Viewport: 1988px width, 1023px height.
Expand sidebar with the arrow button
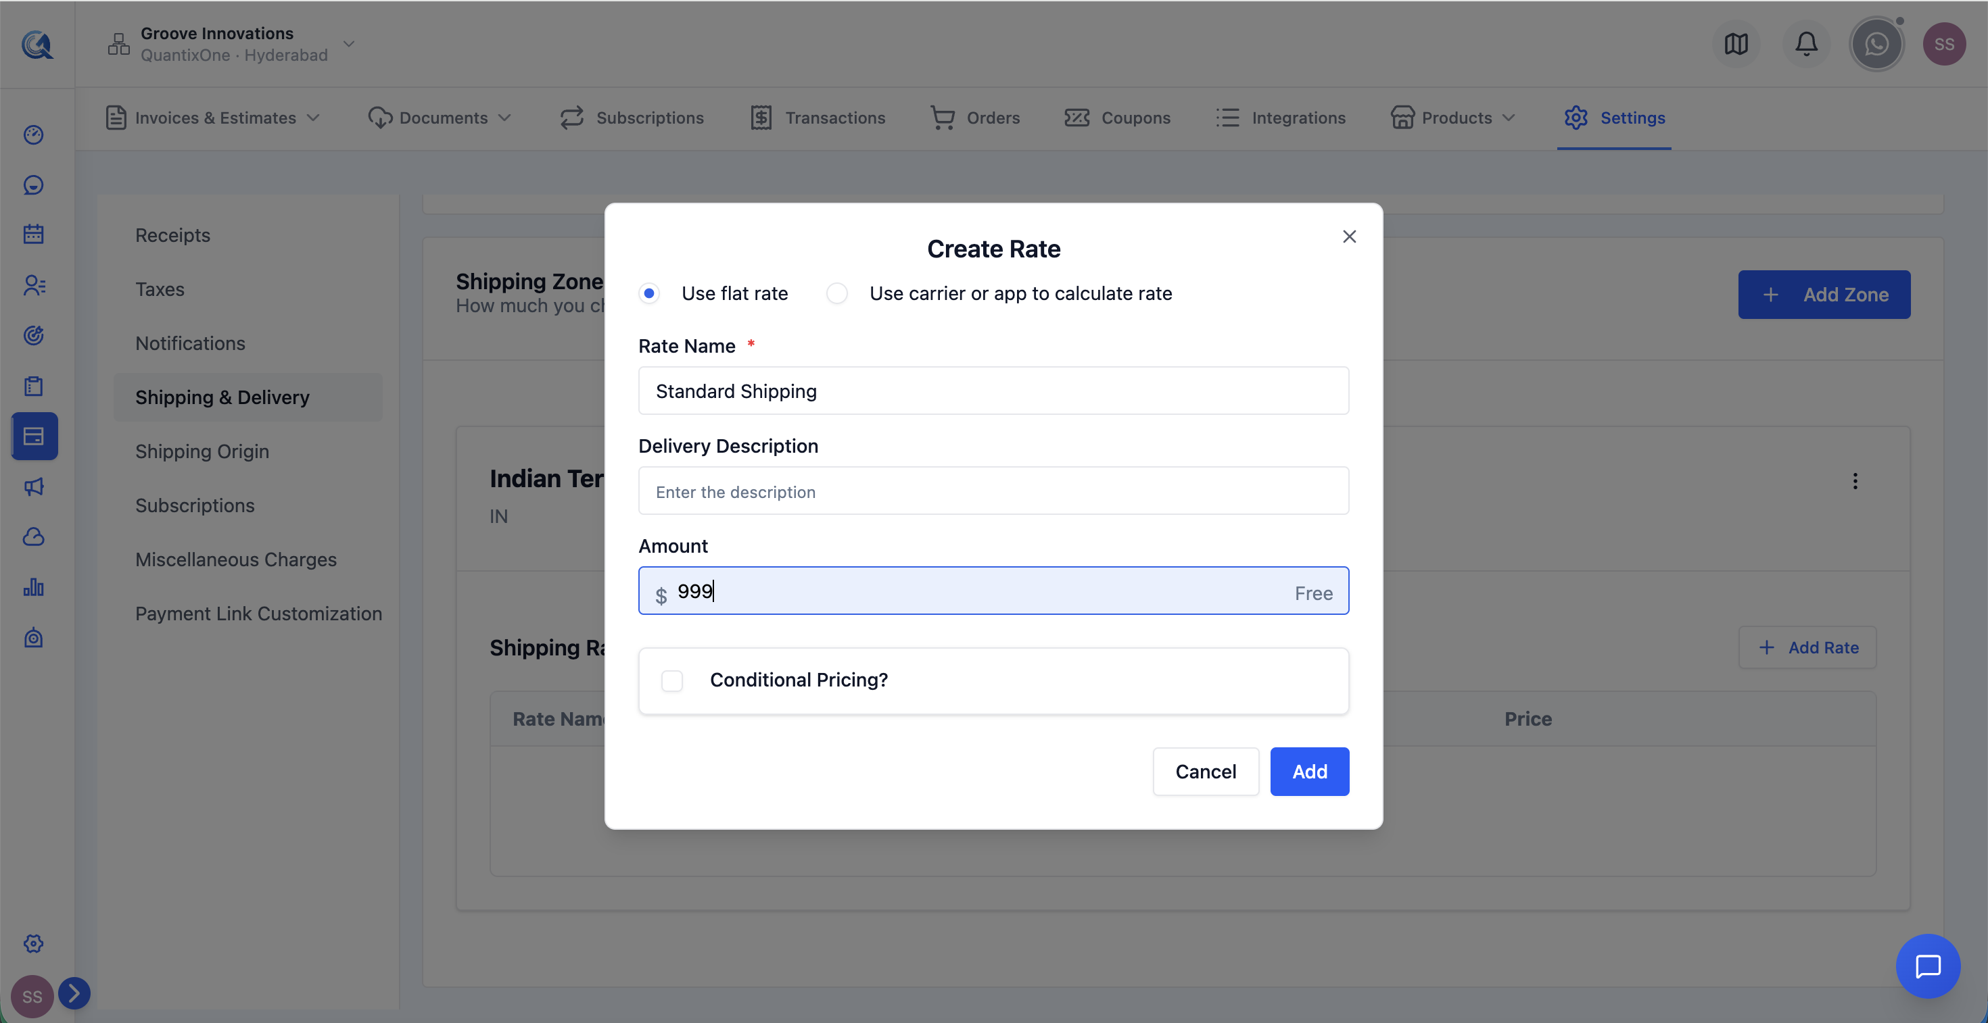point(74,993)
